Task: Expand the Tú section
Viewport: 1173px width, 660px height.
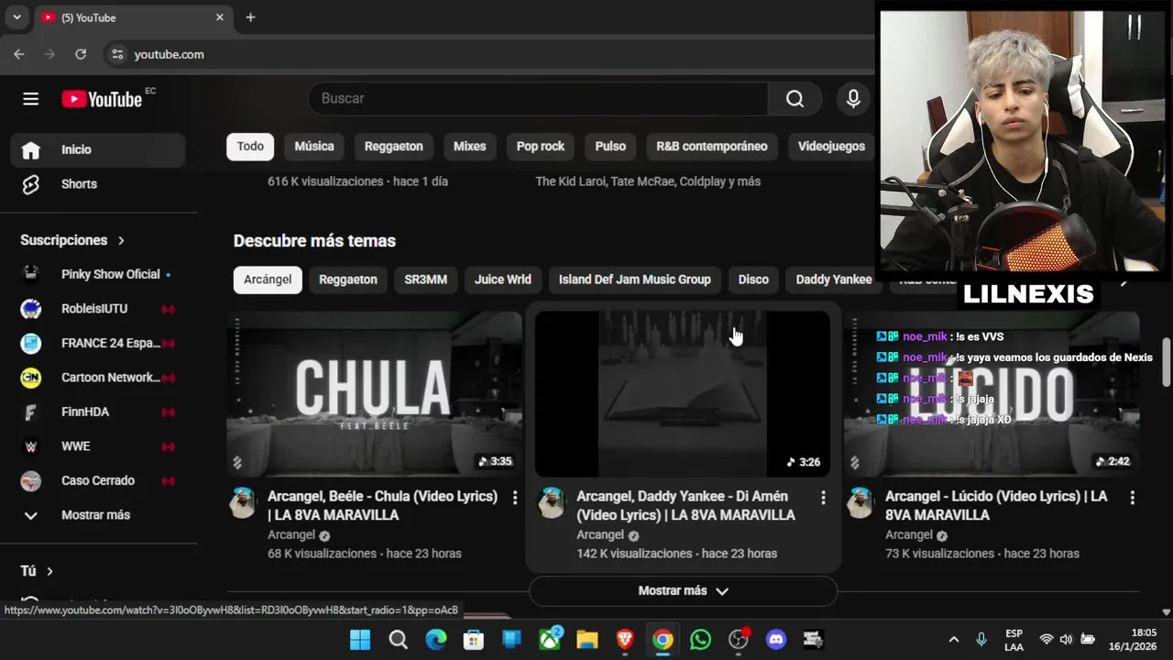Action: tap(37, 571)
